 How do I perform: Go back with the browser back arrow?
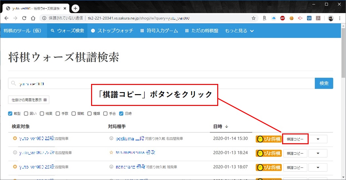[x=7, y=18]
